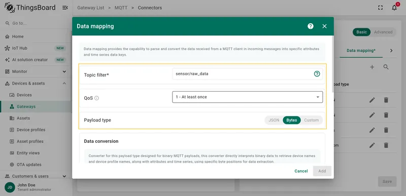Switch to Advanced mode
The width and height of the screenshot is (406, 196).
click(x=383, y=32)
